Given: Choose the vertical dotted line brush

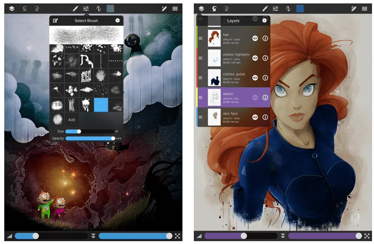Looking at the screenshot, I should [x=101, y=60].
